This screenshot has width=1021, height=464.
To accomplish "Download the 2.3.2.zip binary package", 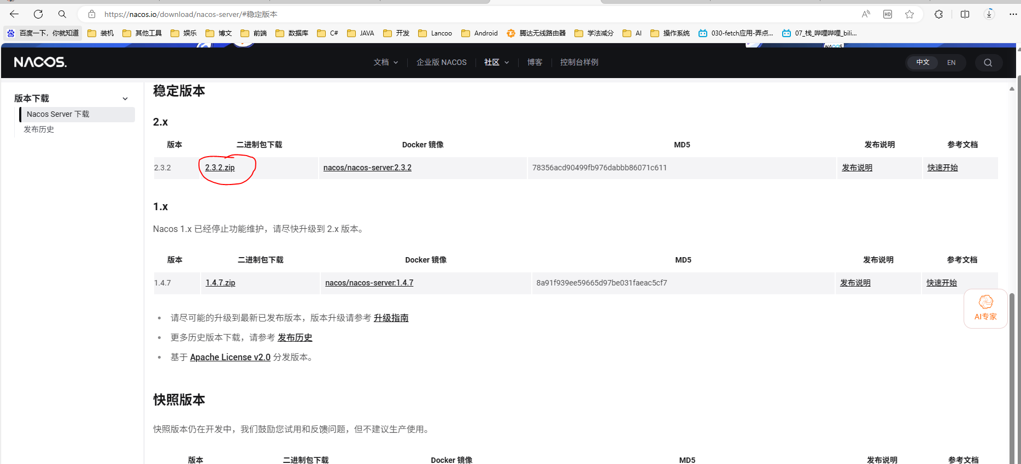I will point(220,168).
